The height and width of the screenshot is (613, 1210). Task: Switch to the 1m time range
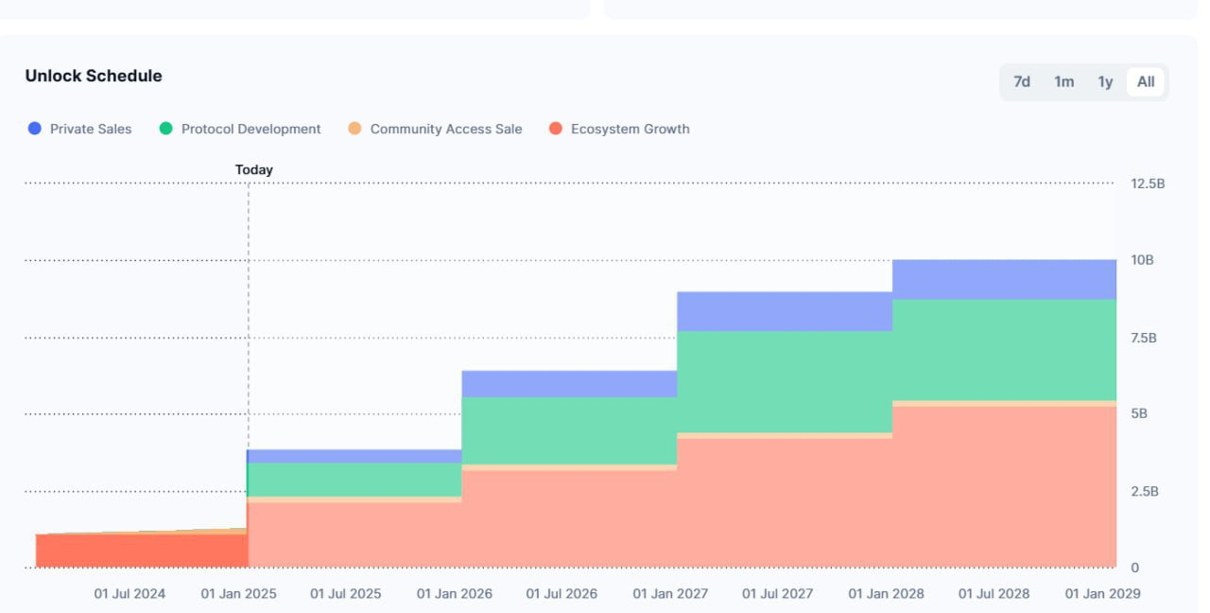1063,82
